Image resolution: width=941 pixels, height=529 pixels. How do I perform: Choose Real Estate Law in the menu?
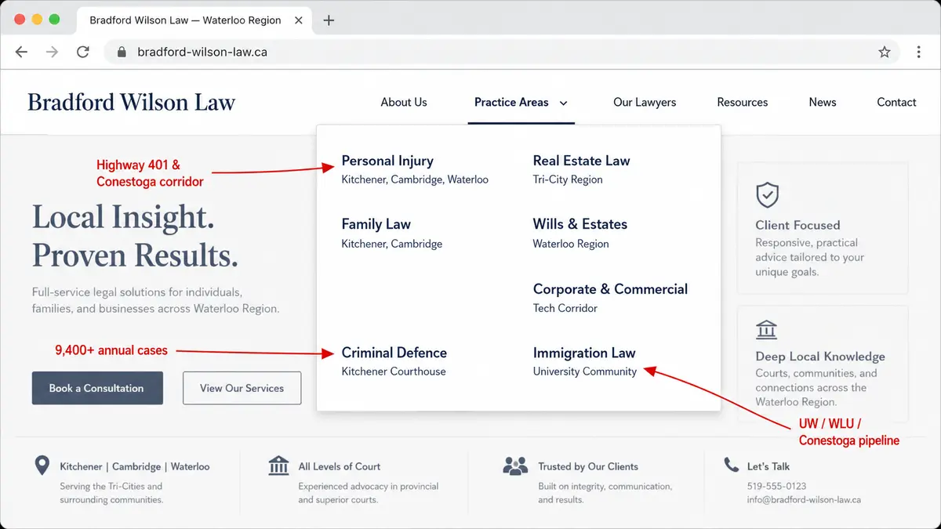pyautogui.click(x=581, y=161)
